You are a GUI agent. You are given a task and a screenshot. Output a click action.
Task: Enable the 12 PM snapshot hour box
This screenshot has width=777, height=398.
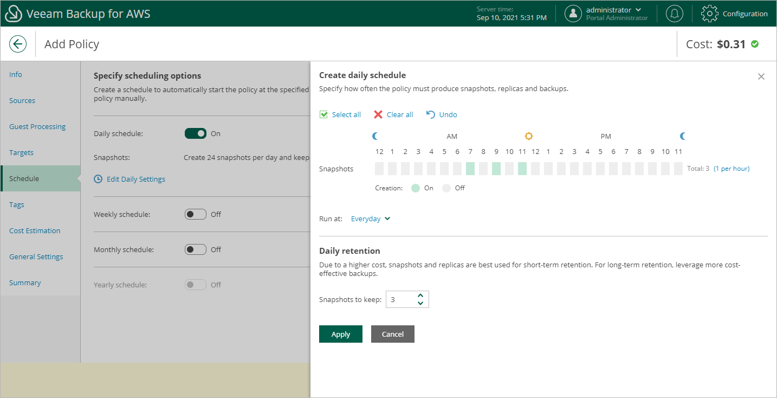[x=535, y=169]
